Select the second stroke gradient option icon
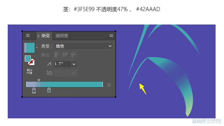224x126 pixels. click(65, 55)
